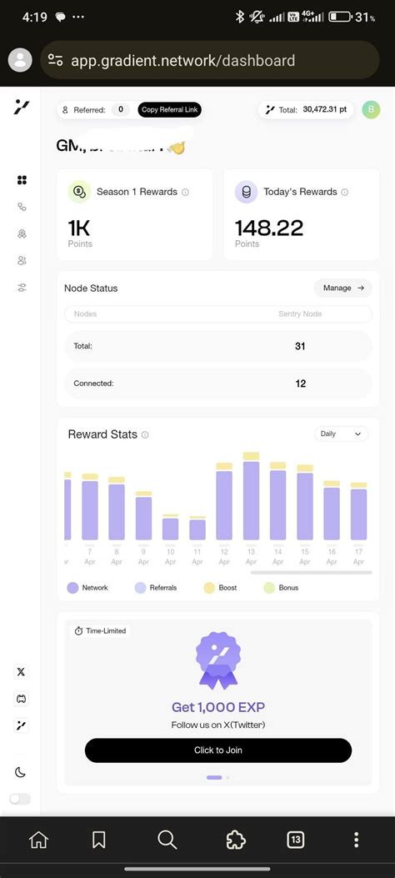Screen dimensions: 395x878
Task: Toggle the dark mode switch in sidebar
Action: (20, 799)
